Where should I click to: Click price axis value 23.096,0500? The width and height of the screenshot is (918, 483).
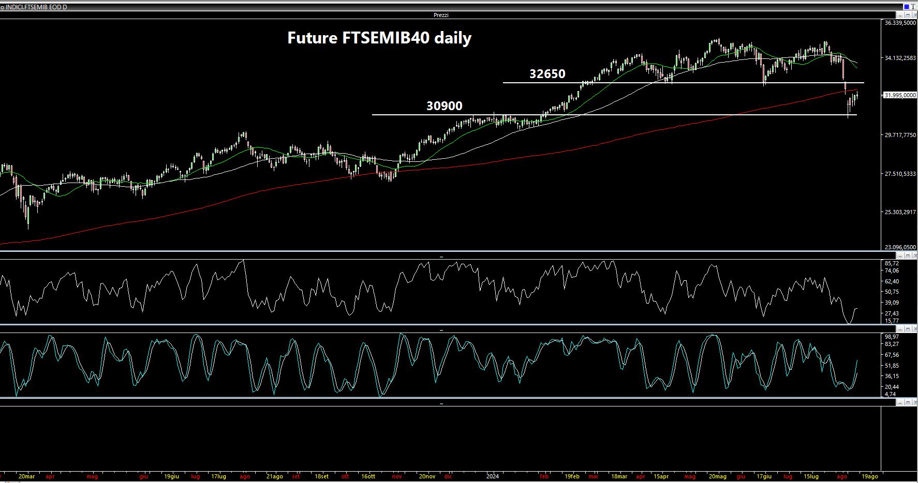tap(900, 247)
